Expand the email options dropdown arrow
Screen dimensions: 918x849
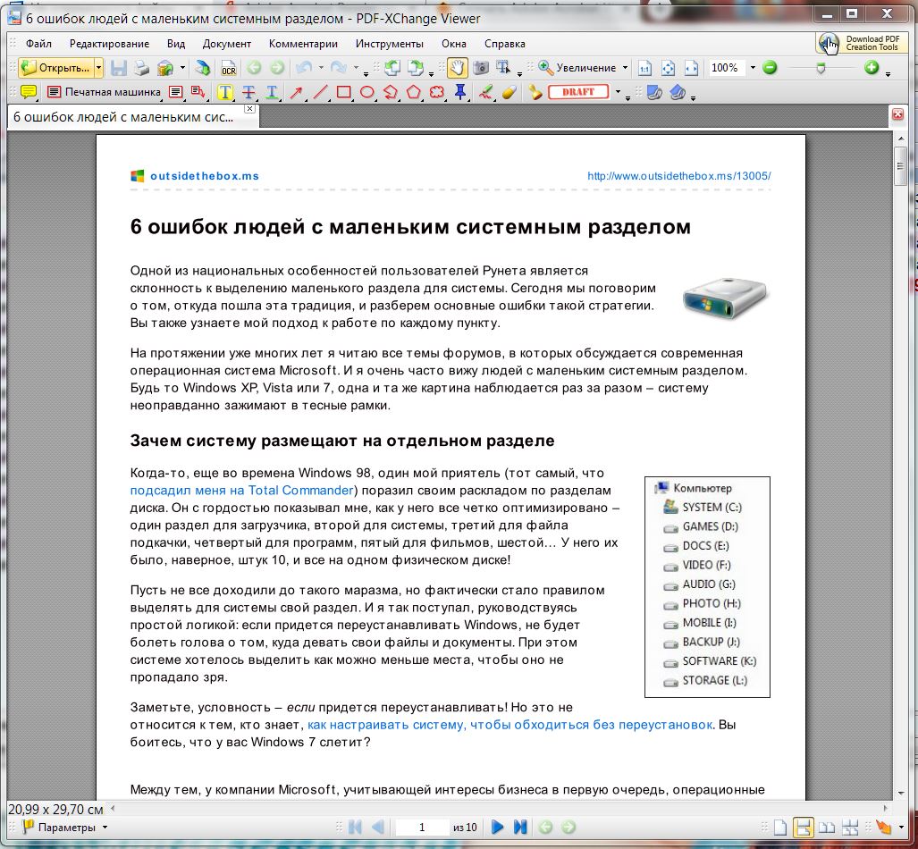pyautogui.click(x=182, y=68)
